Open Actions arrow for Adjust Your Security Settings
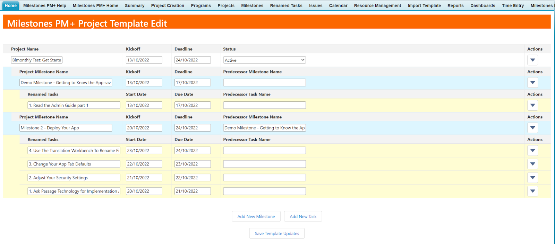 (532, 178)
